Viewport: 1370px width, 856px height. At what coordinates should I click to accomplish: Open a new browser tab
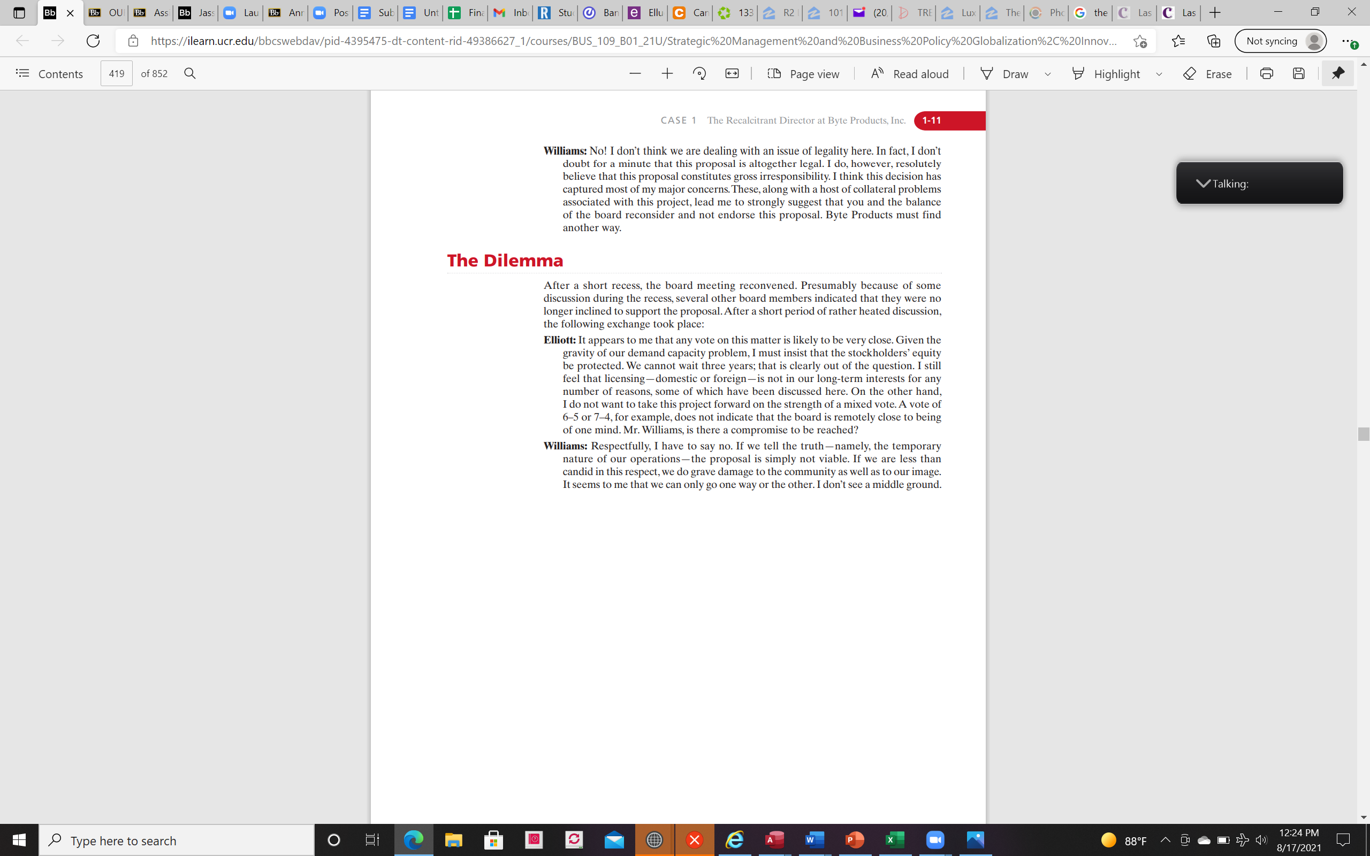pos(1215,12)
